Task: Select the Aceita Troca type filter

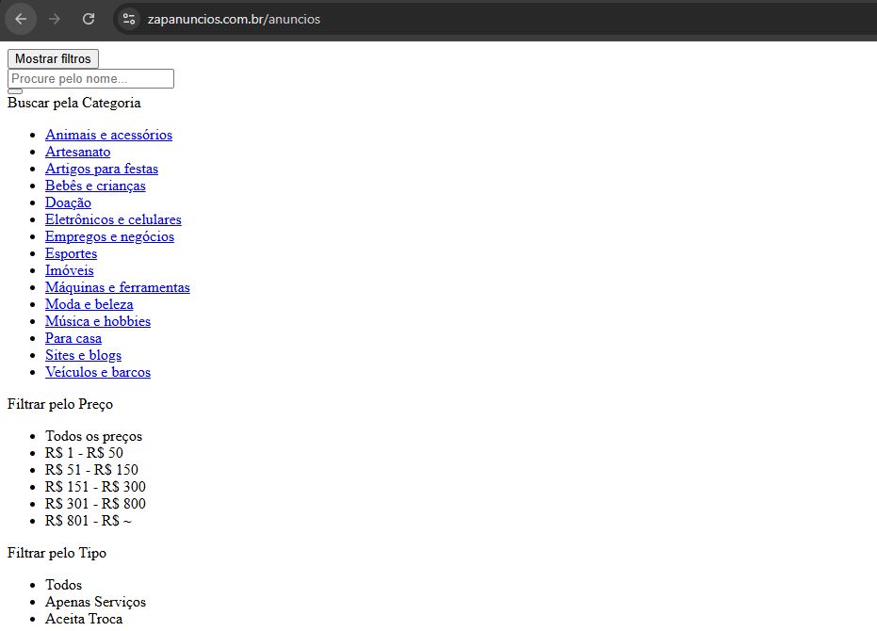Action: coord(84,619)
